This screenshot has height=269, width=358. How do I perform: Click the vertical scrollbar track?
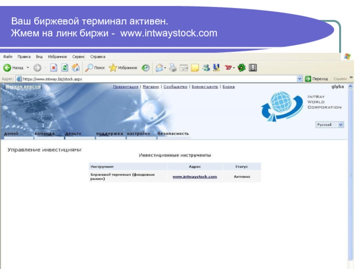point(350,175)
